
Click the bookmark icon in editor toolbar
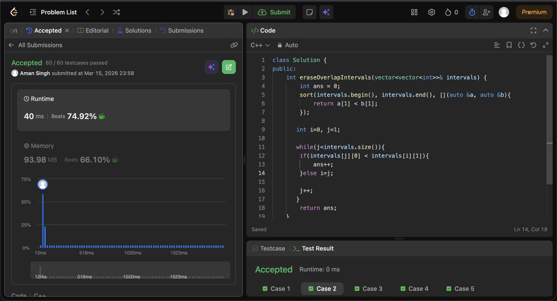509,45
